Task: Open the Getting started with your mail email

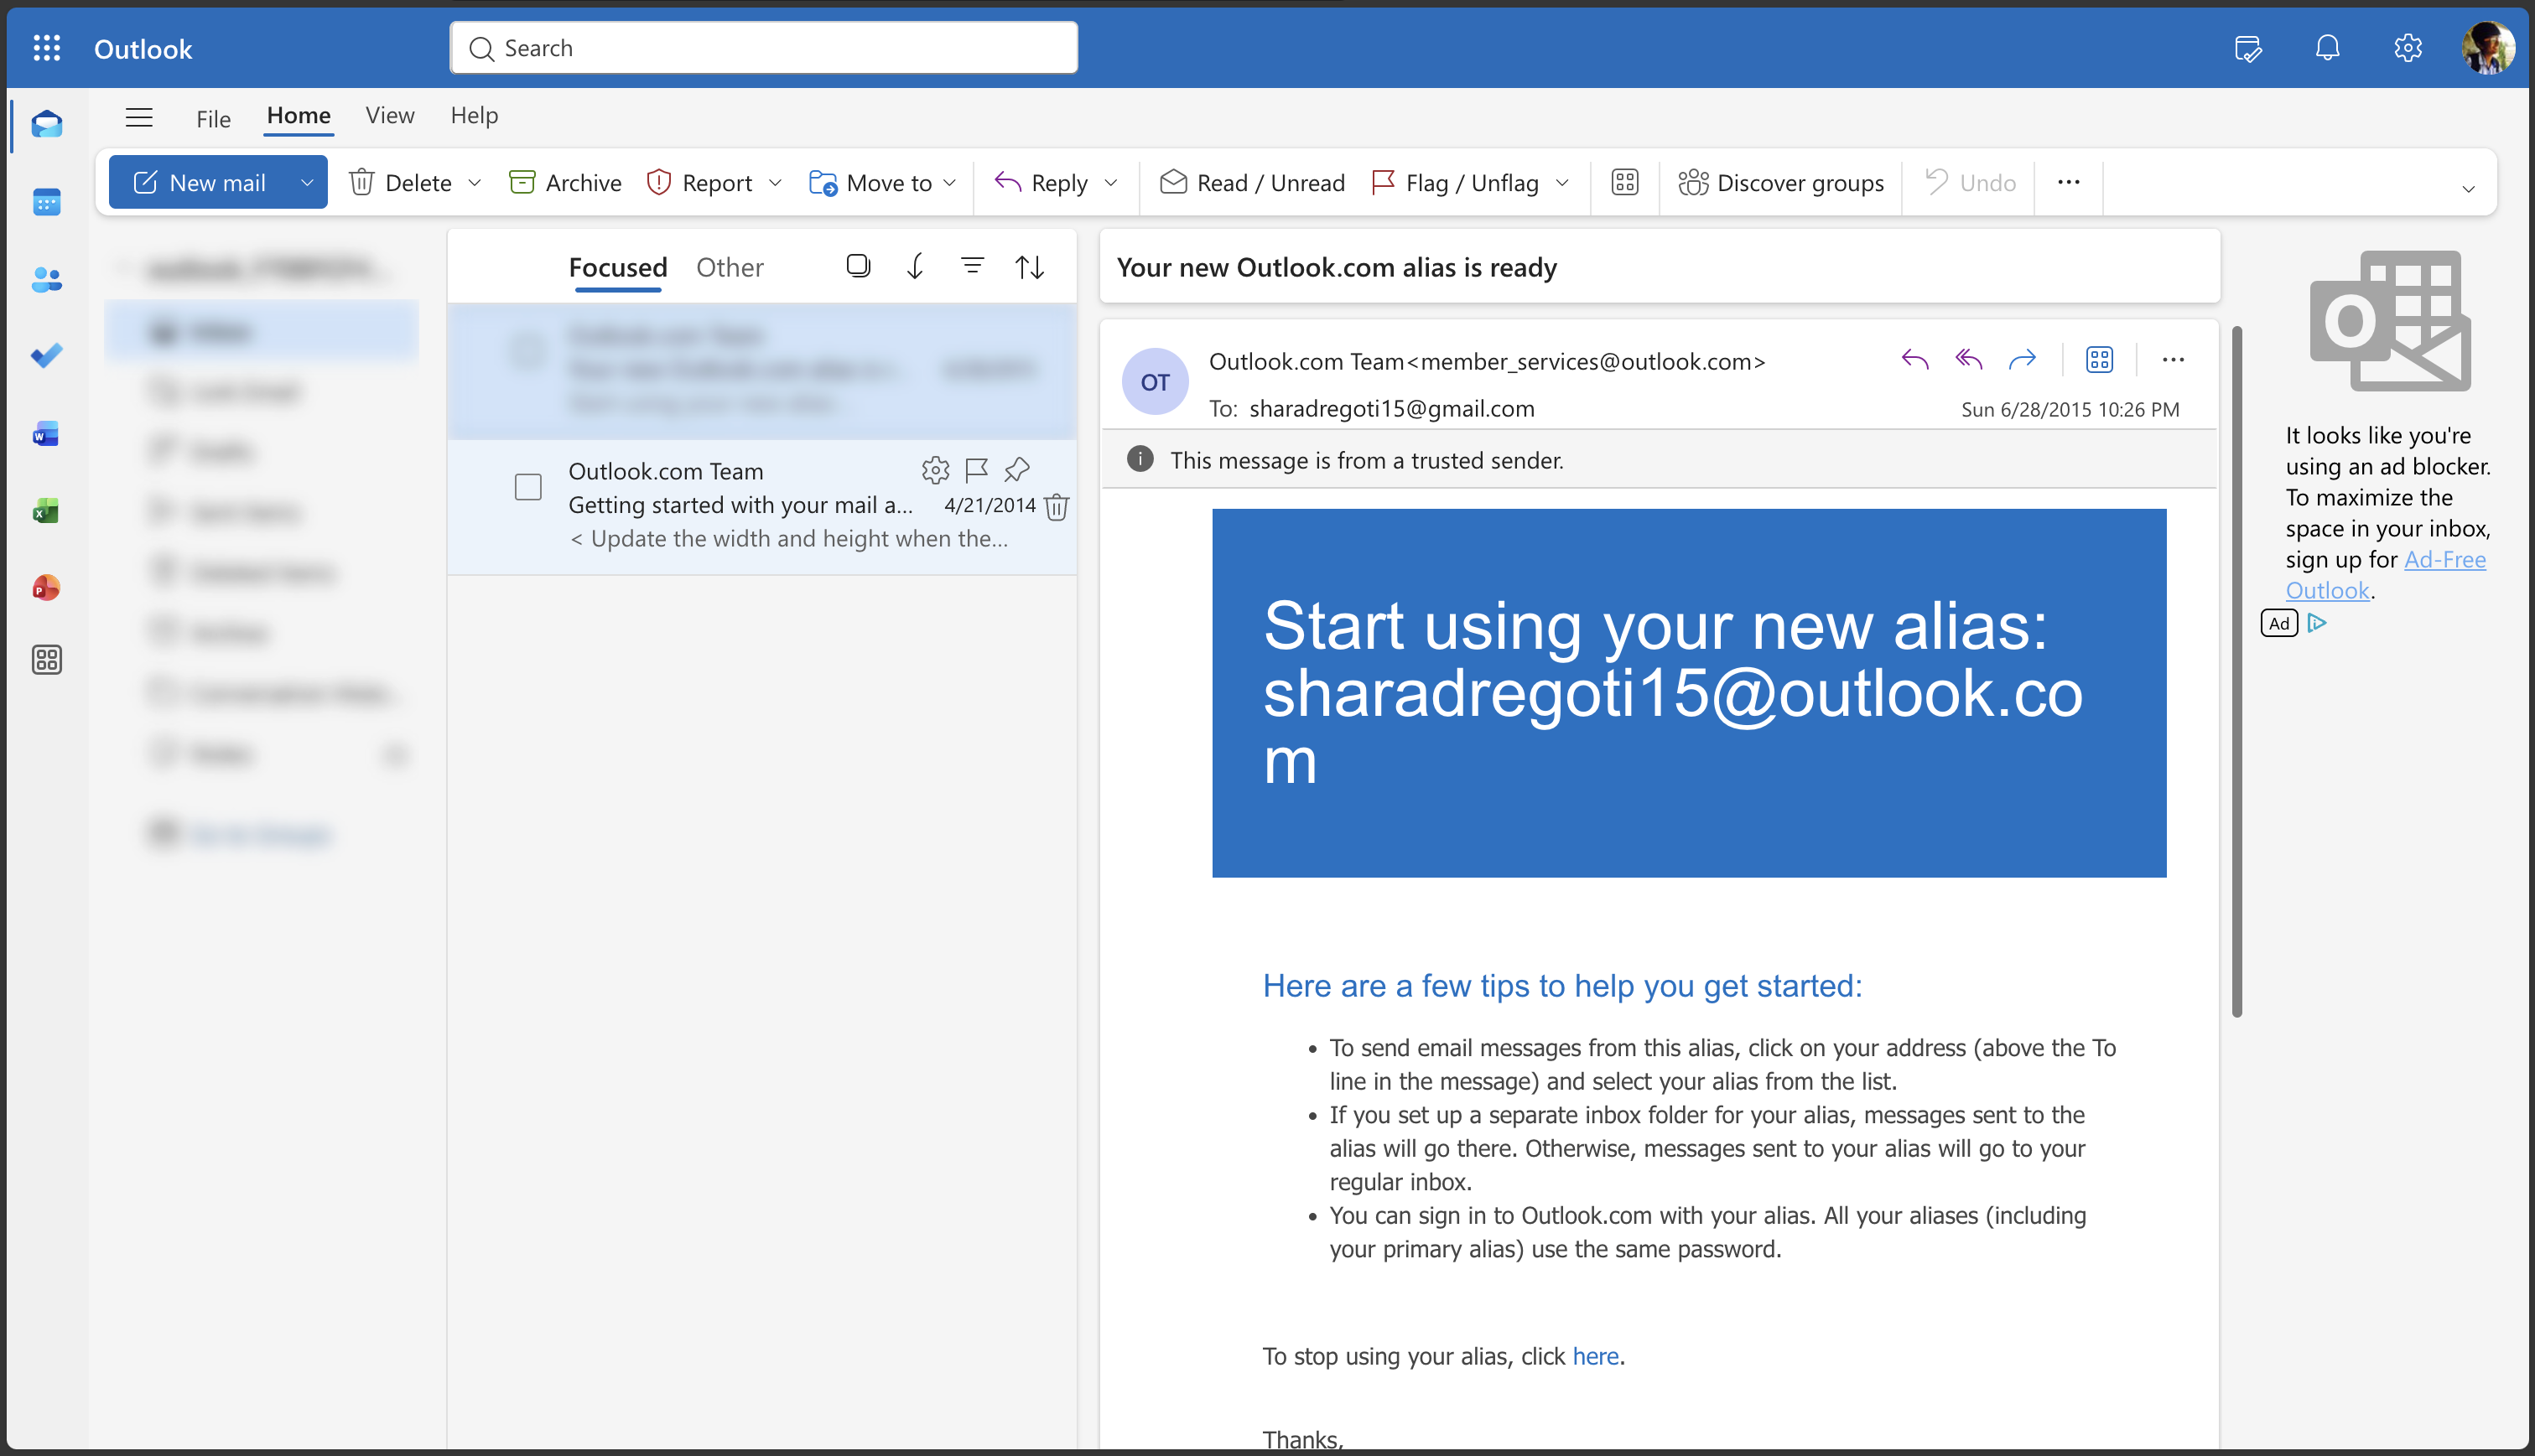Action: pos(762,506)
